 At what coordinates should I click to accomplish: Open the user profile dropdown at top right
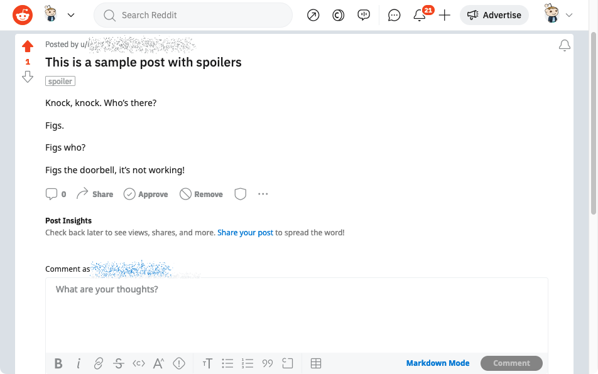(x=558, y=15)
